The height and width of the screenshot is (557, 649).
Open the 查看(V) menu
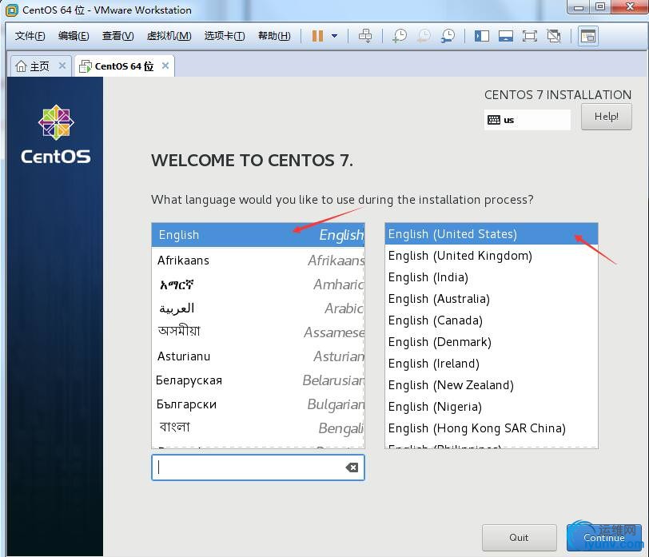(118, 36)
